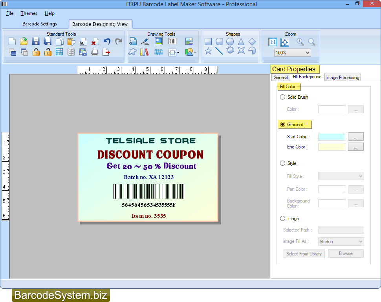Print the label using printer icon

pyautogui.click(x=95, y=52)
